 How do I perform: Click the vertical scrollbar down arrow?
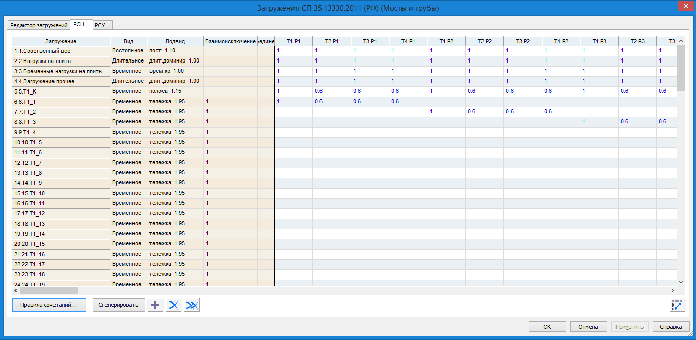(681, 281)
